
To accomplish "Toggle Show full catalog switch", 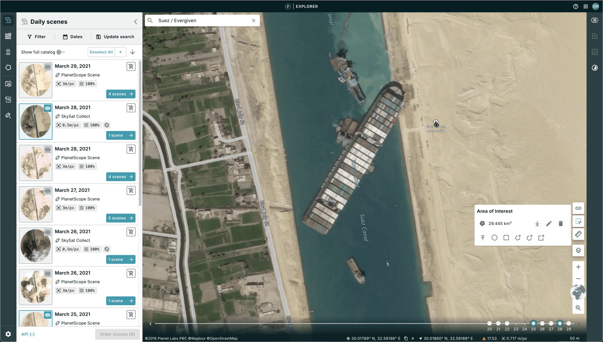I will pyautogui.click(x=61, y=52).
